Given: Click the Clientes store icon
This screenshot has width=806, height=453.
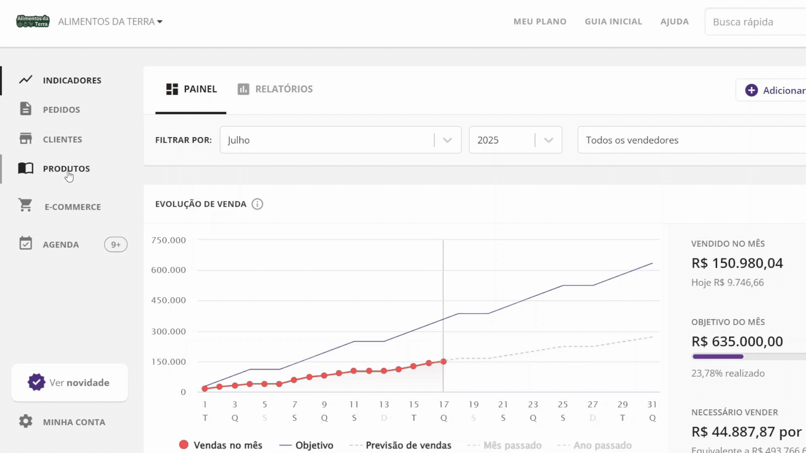Looking at the screenshot, I should pos(26,139).
